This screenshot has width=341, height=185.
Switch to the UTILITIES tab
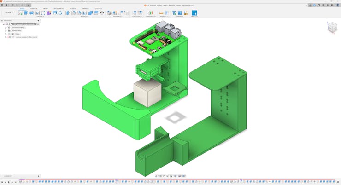(x=98, y=9)
